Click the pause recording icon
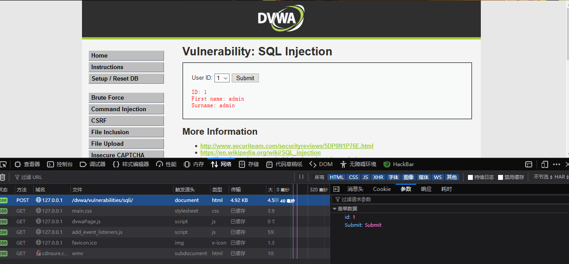This screenshot has width=569, height=264. coord(301,177)
